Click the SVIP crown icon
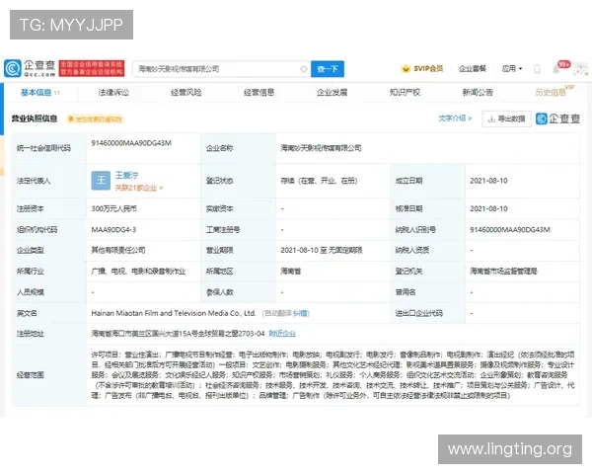The height and width of the screenshot is (474, 592). pyautogui.click(x=406, y=69)
